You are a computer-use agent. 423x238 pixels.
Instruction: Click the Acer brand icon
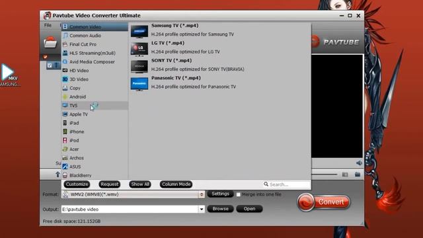click(65, 149)
